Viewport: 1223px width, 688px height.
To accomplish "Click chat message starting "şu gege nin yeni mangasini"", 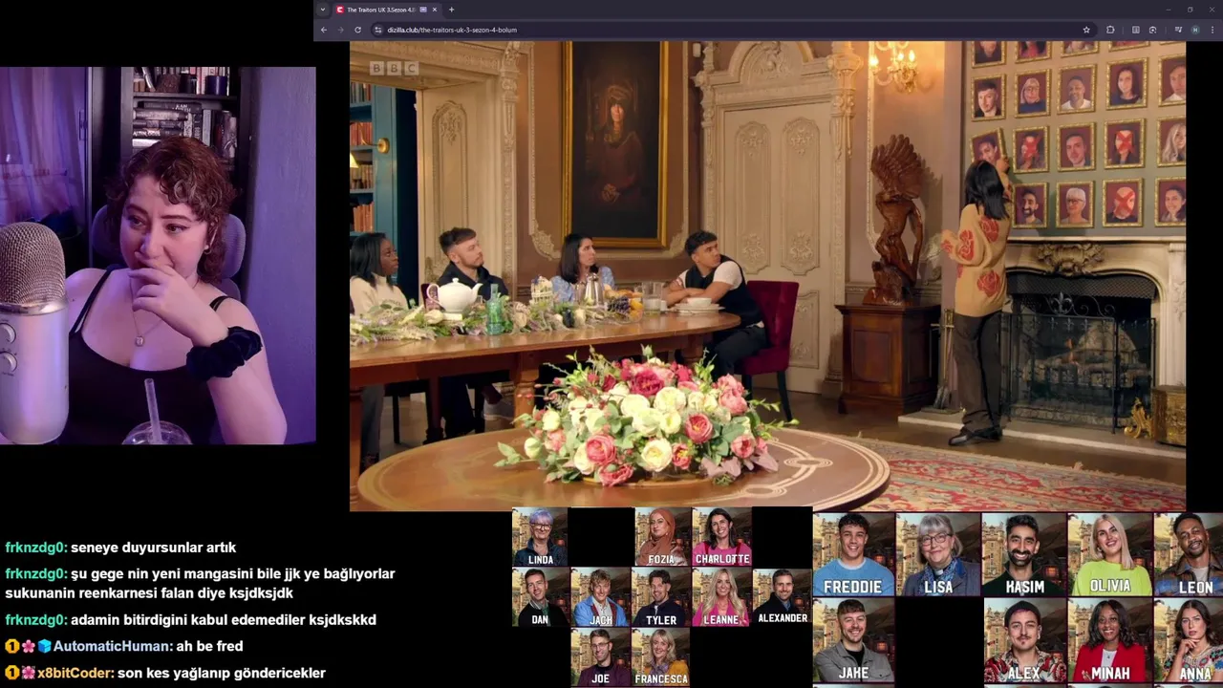I will [x=201, y=583].
